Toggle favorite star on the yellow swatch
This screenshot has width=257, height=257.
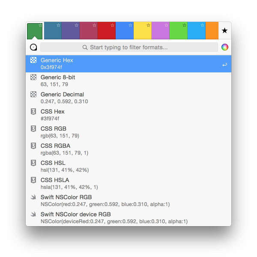(148, 25)
